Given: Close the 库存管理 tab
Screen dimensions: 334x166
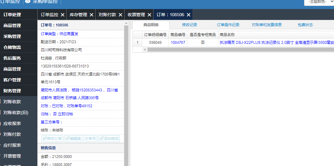Looking at the screenshot, I should pyautogui.click(x=92, y=15).
